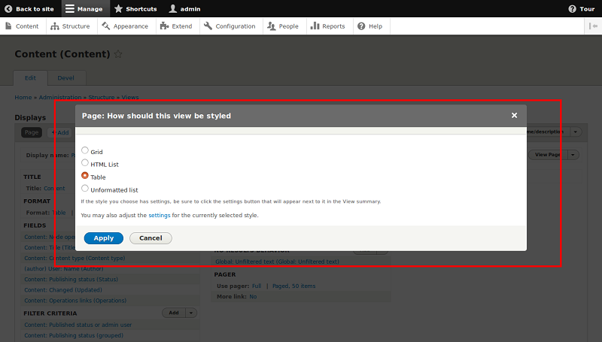The height and width of the screenshot is (342, 602).
Task: Open the People icon in admin toolbar
Action: tap(271, 26)
